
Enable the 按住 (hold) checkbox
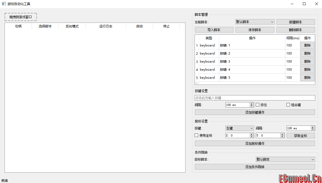tap(258, 105)
